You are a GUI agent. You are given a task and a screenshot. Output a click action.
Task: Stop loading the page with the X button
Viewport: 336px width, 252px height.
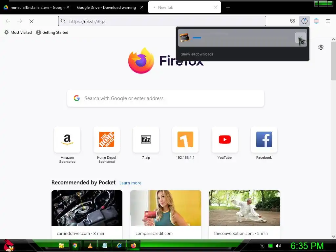pyautogui.click(x=31, y=21)
